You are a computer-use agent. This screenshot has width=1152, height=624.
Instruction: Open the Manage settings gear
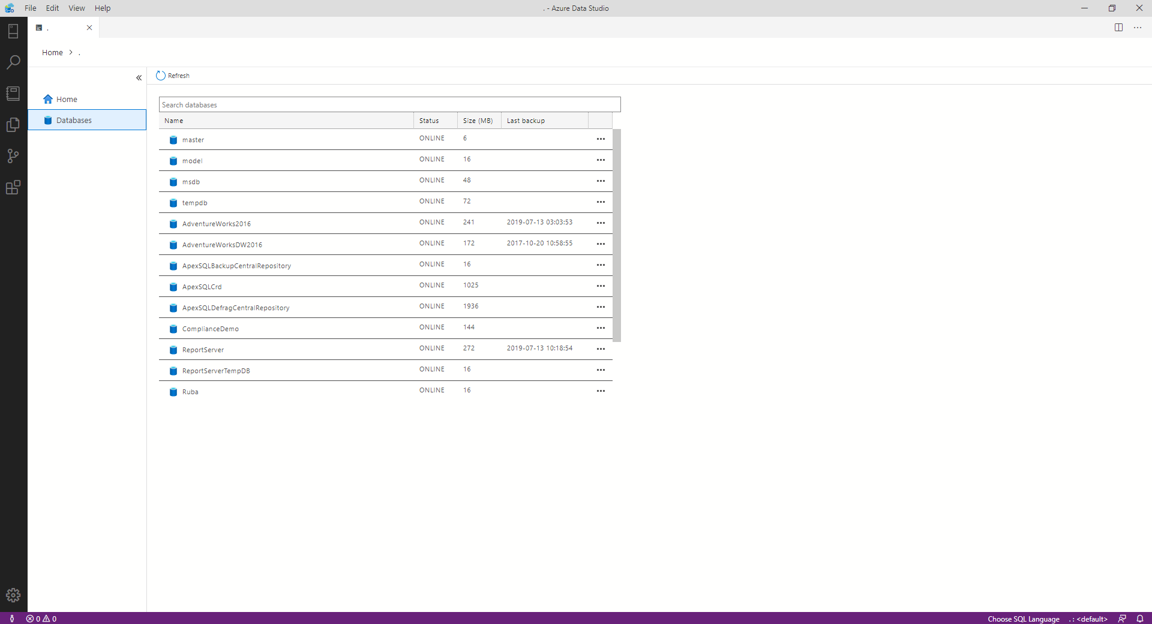13,595
